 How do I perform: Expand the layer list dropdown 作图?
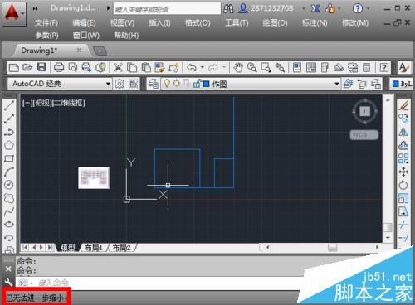click(336, 84)
